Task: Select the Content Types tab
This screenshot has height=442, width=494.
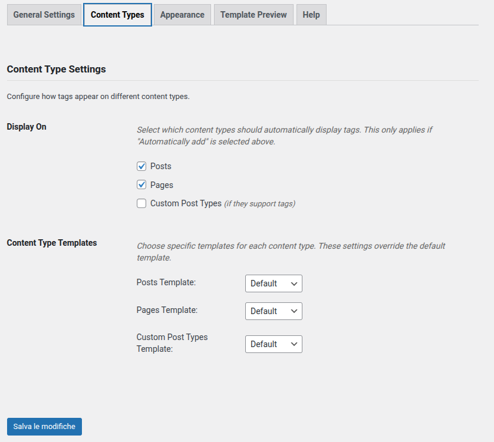Action: (117, 15)
